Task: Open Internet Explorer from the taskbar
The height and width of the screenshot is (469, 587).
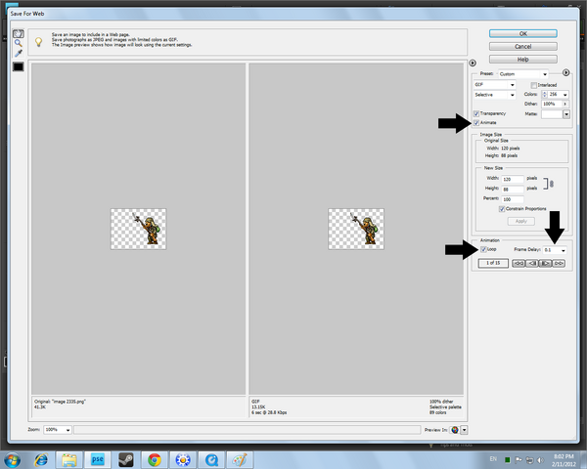Action: tap(41, 459)
